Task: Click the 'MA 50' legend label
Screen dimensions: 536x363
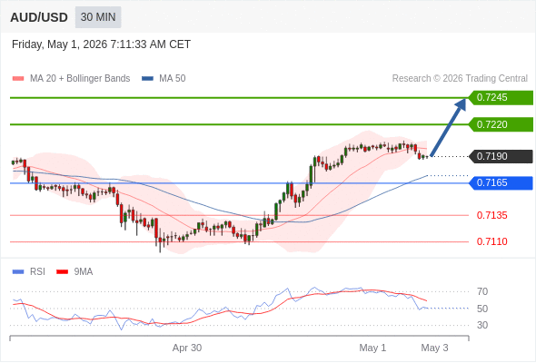Action: tap(173, 79)
